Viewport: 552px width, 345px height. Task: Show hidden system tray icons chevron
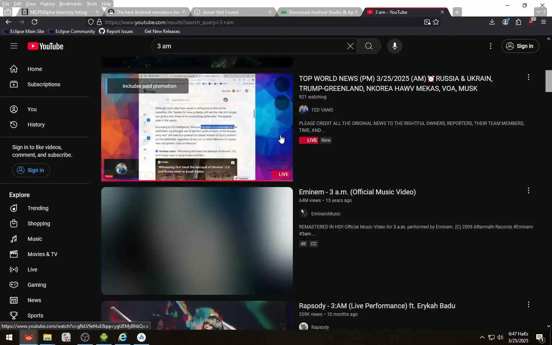[x=482, y=337]
